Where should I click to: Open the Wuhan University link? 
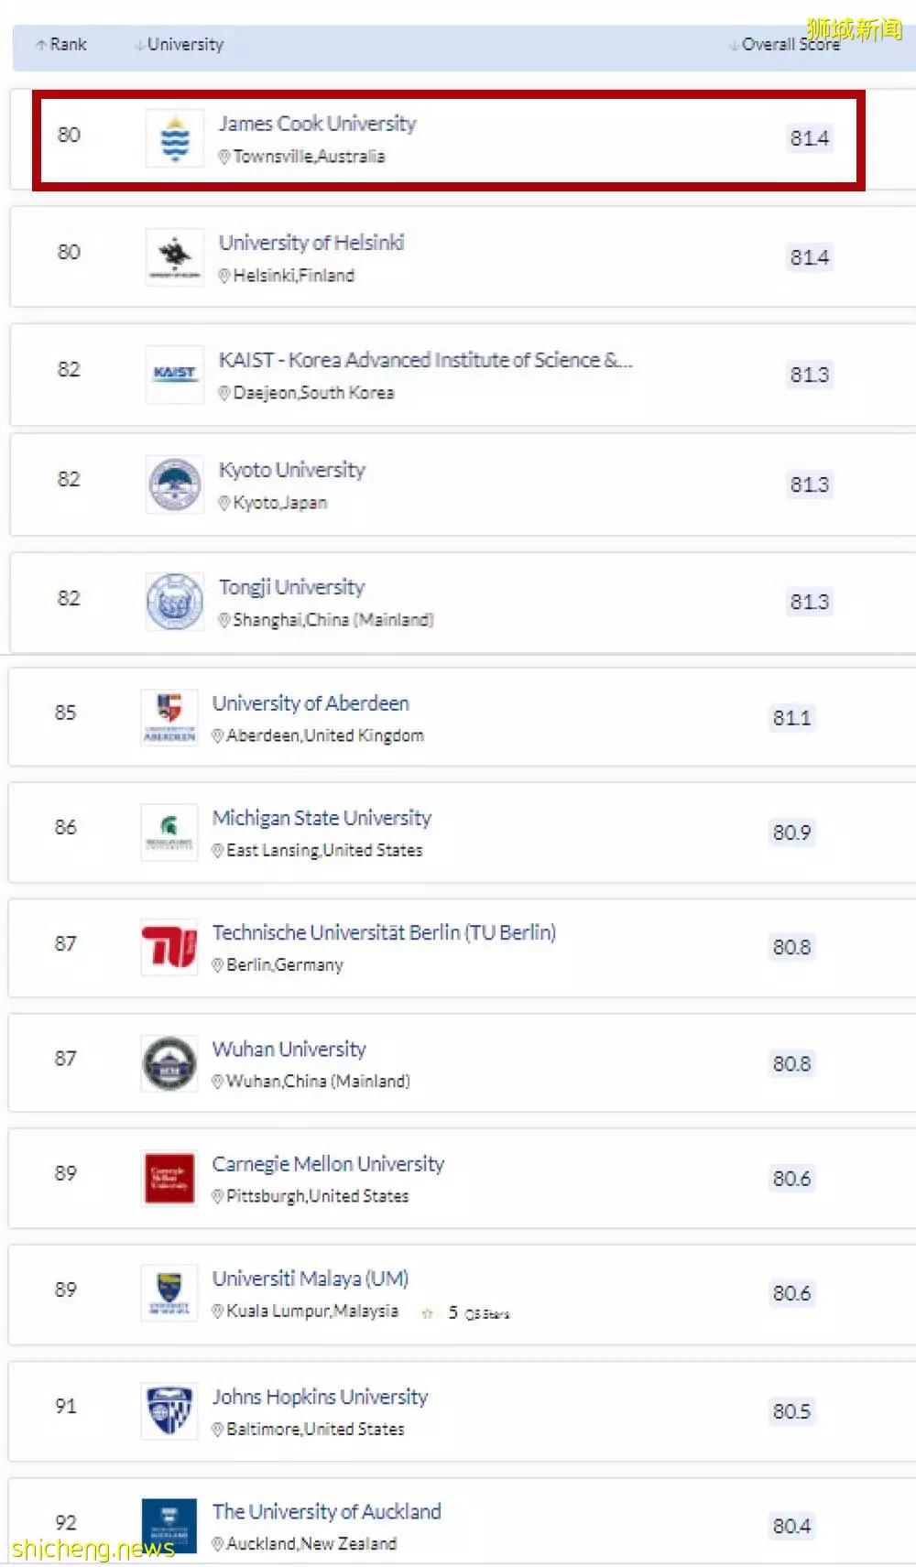289,1049
